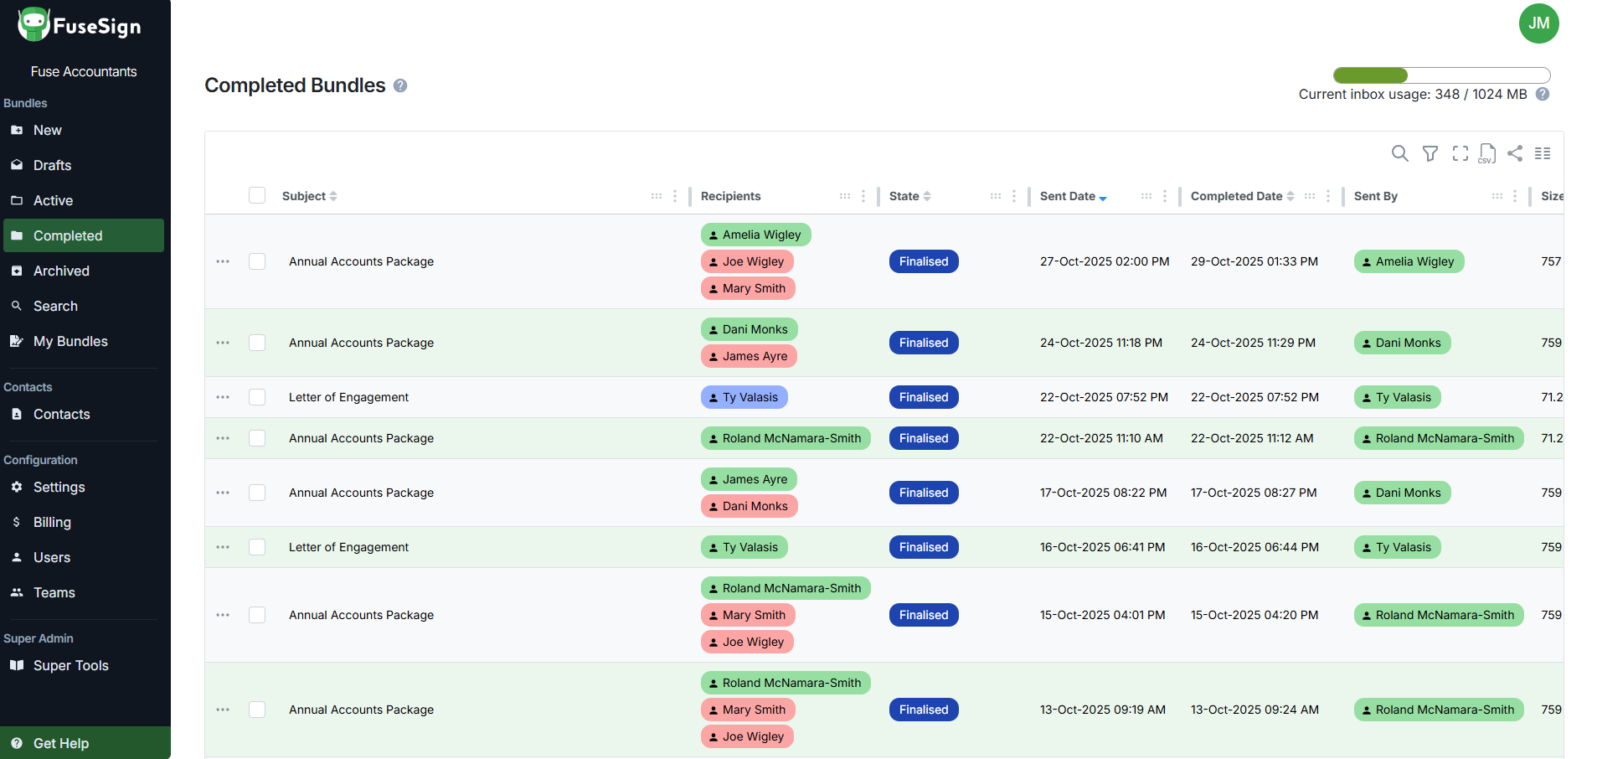Open Drafts in sidebar
This screenshot has height=759, width=1597.
(x=52, y=165)
